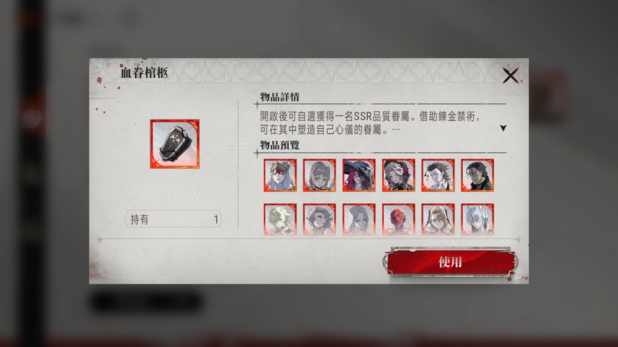Select the red bald masked figure portrait
618x347 pixels.
point(398,220)
